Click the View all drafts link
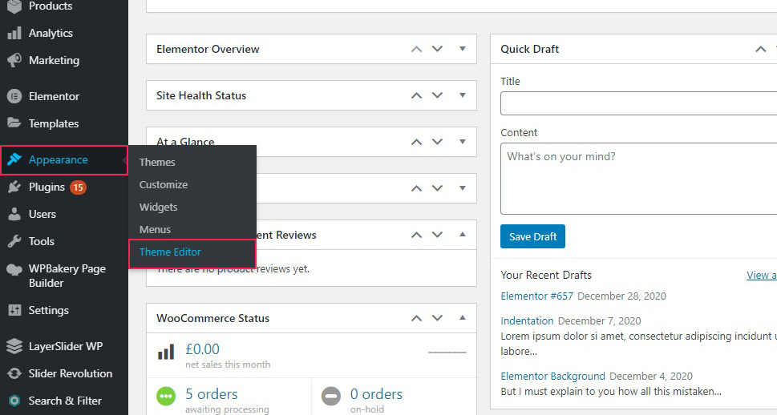Image resolution: width=777 pixels, height=415 pixels. 762,276
